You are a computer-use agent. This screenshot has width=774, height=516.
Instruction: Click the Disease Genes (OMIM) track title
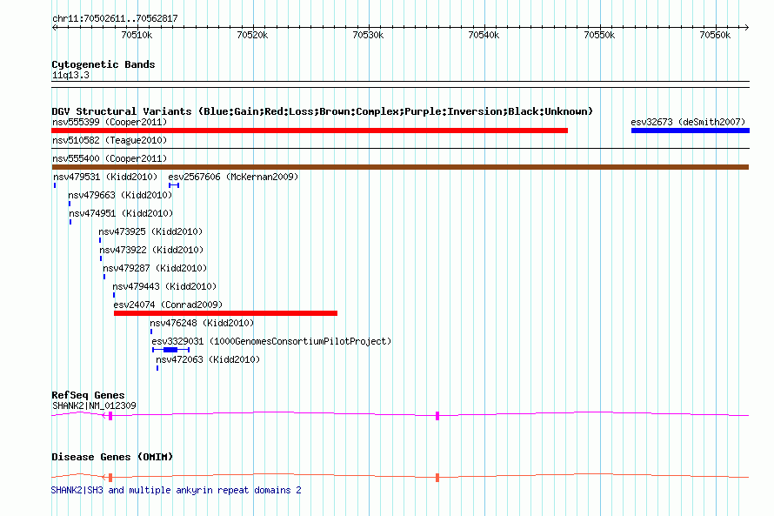point(112,457)
